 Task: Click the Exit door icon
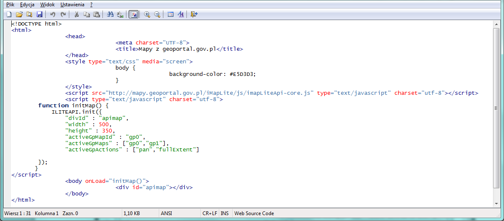[x=194, y=14]
